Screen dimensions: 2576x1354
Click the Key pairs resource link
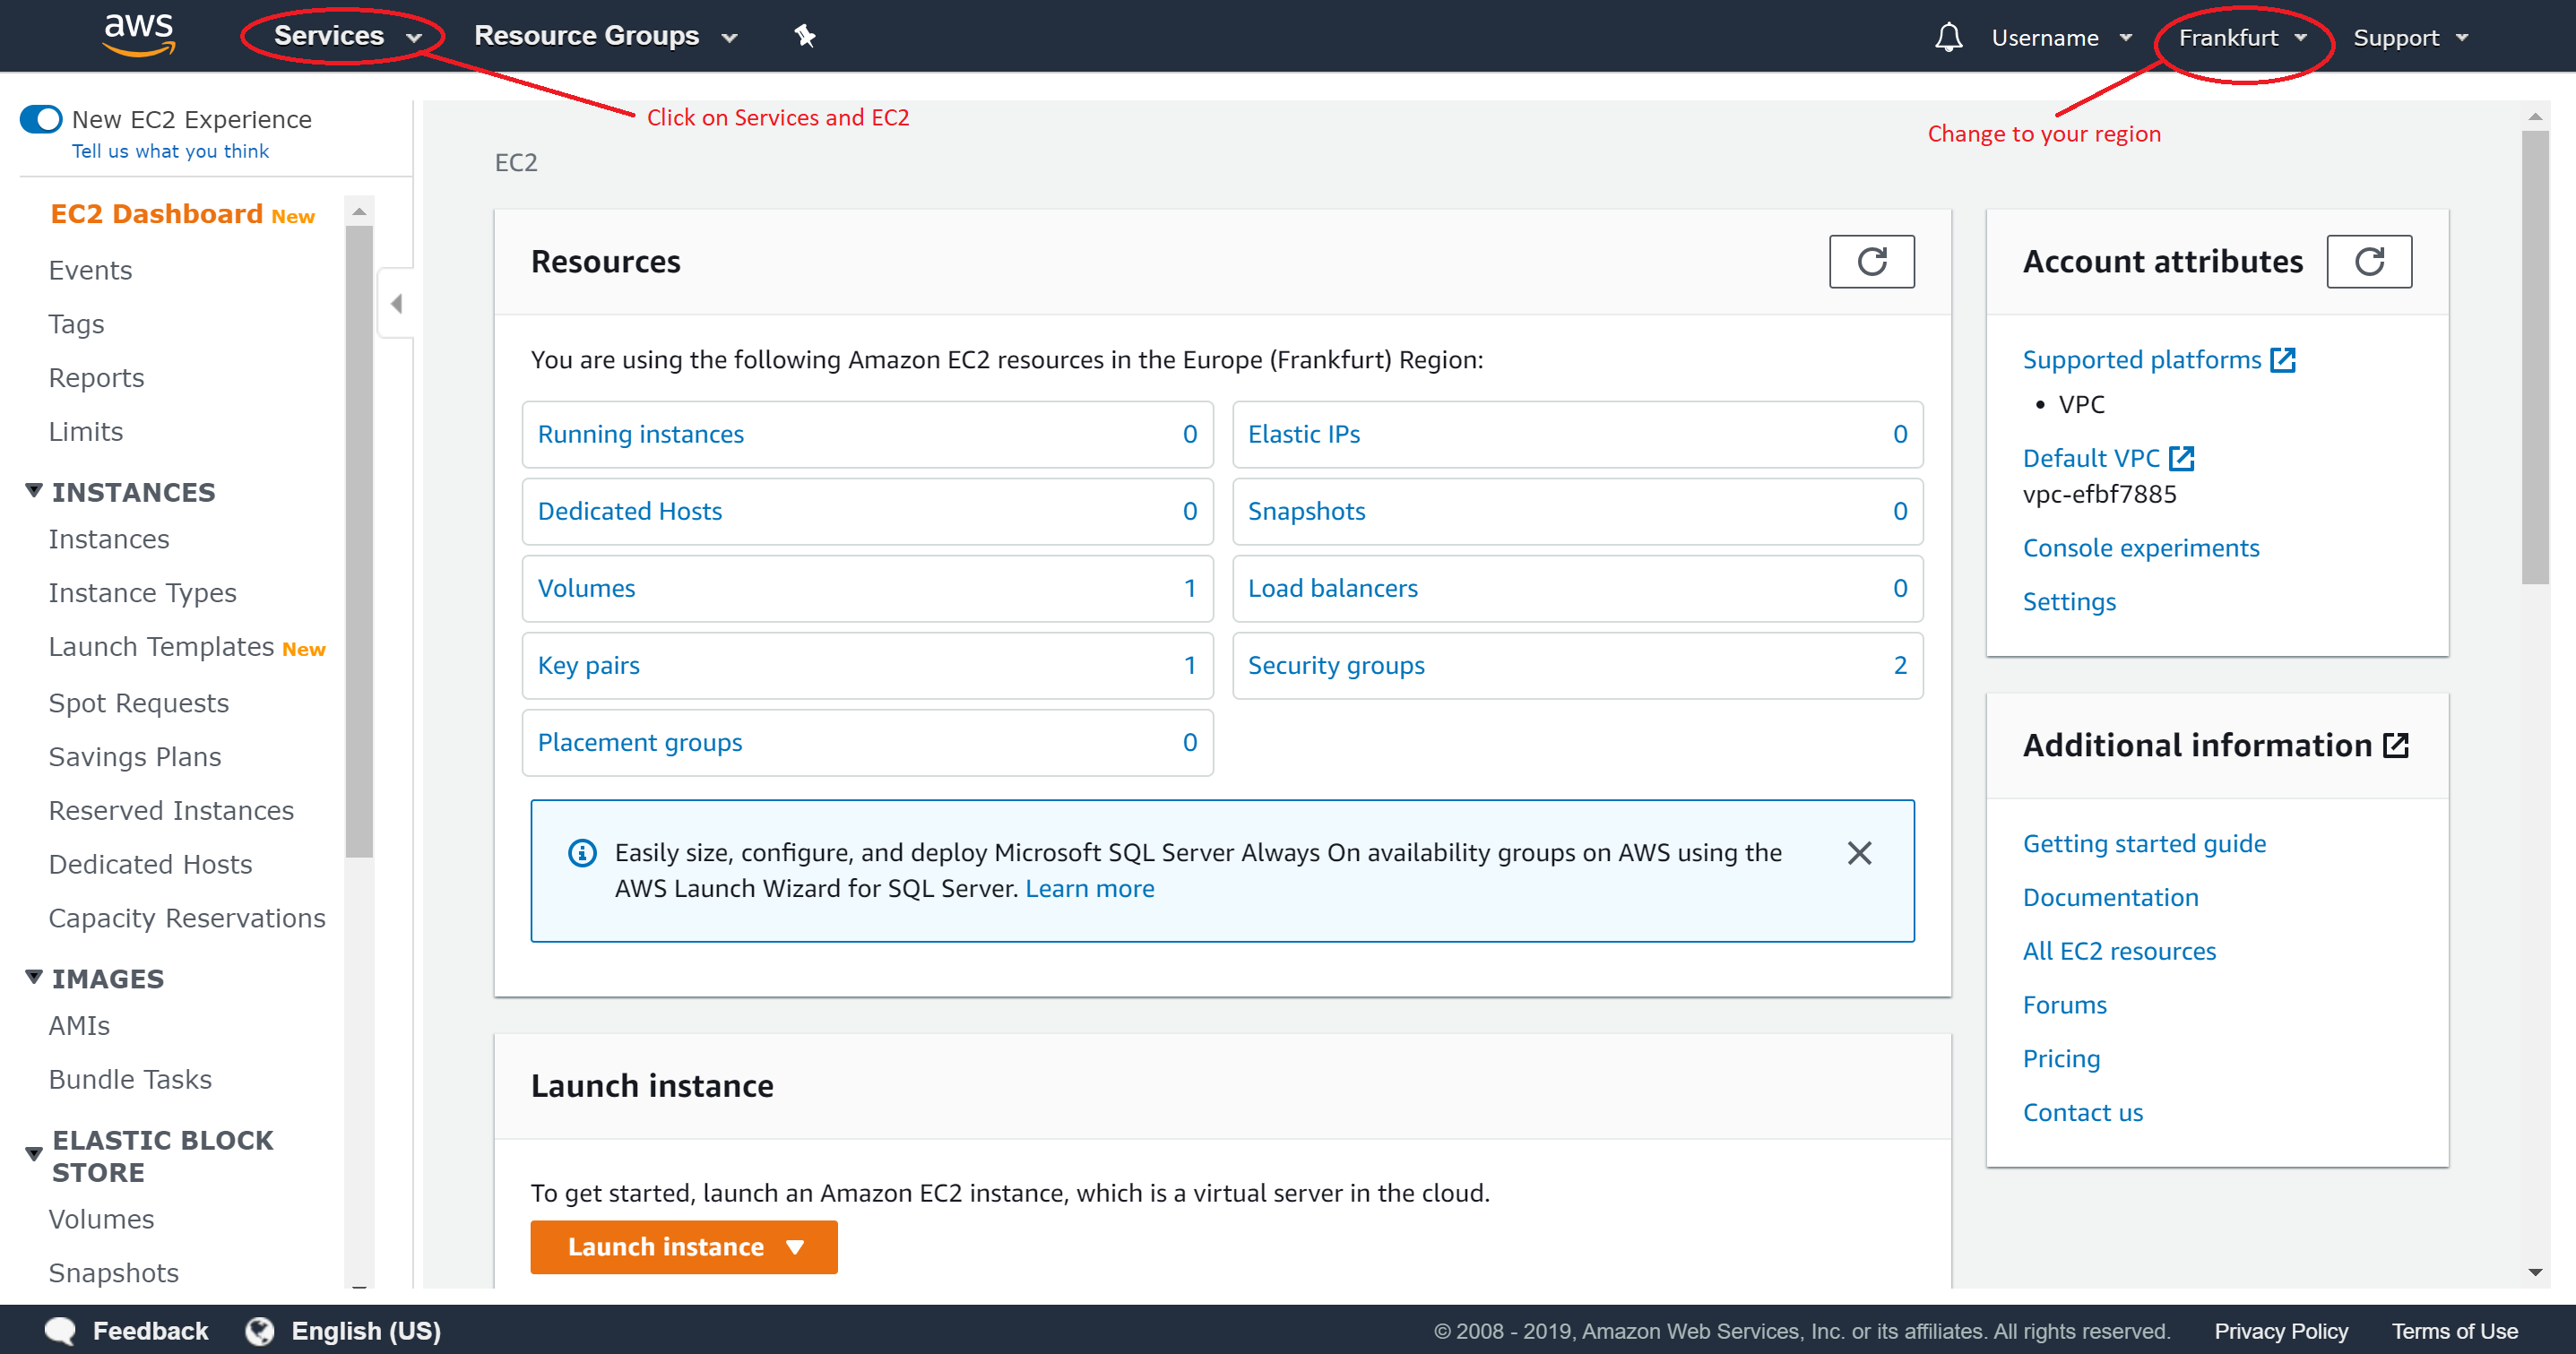click(588, 664)
